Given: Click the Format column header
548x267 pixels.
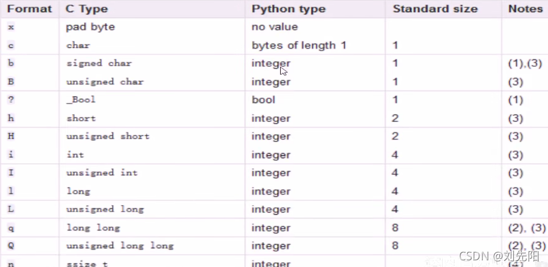Looking at the screenshot, I should coord(30,9).
